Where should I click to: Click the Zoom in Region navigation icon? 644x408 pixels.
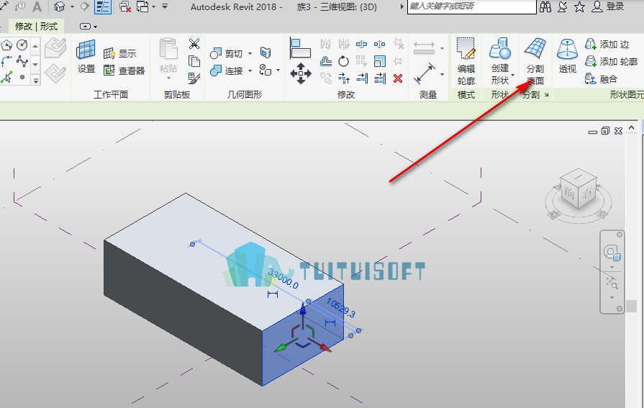612,283
